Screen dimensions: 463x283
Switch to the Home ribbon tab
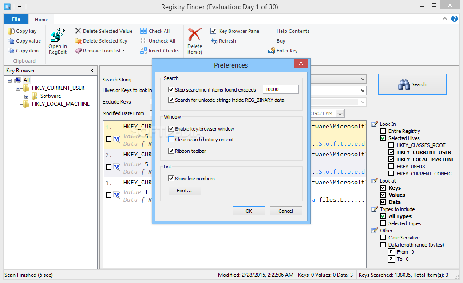pos(41,20)
